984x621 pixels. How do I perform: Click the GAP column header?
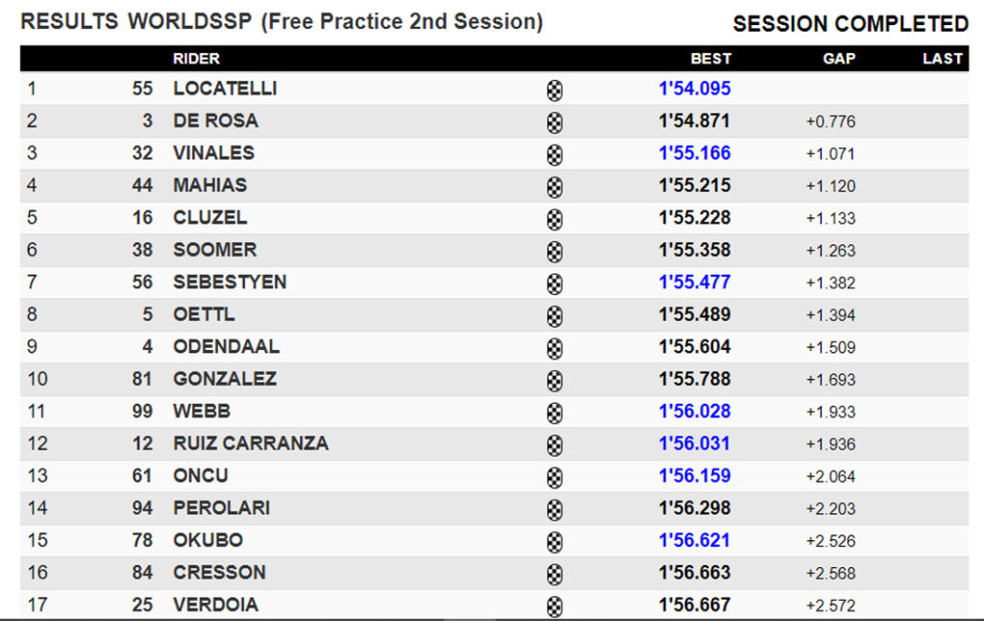(838, 59)
